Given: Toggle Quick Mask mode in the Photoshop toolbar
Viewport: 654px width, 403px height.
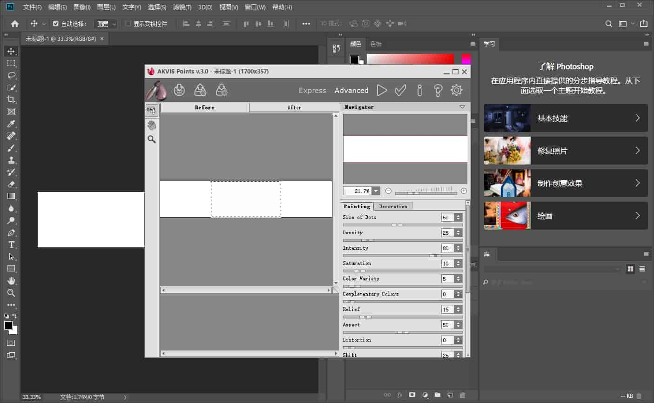Looking at the screenshot, I should point(11,343).
